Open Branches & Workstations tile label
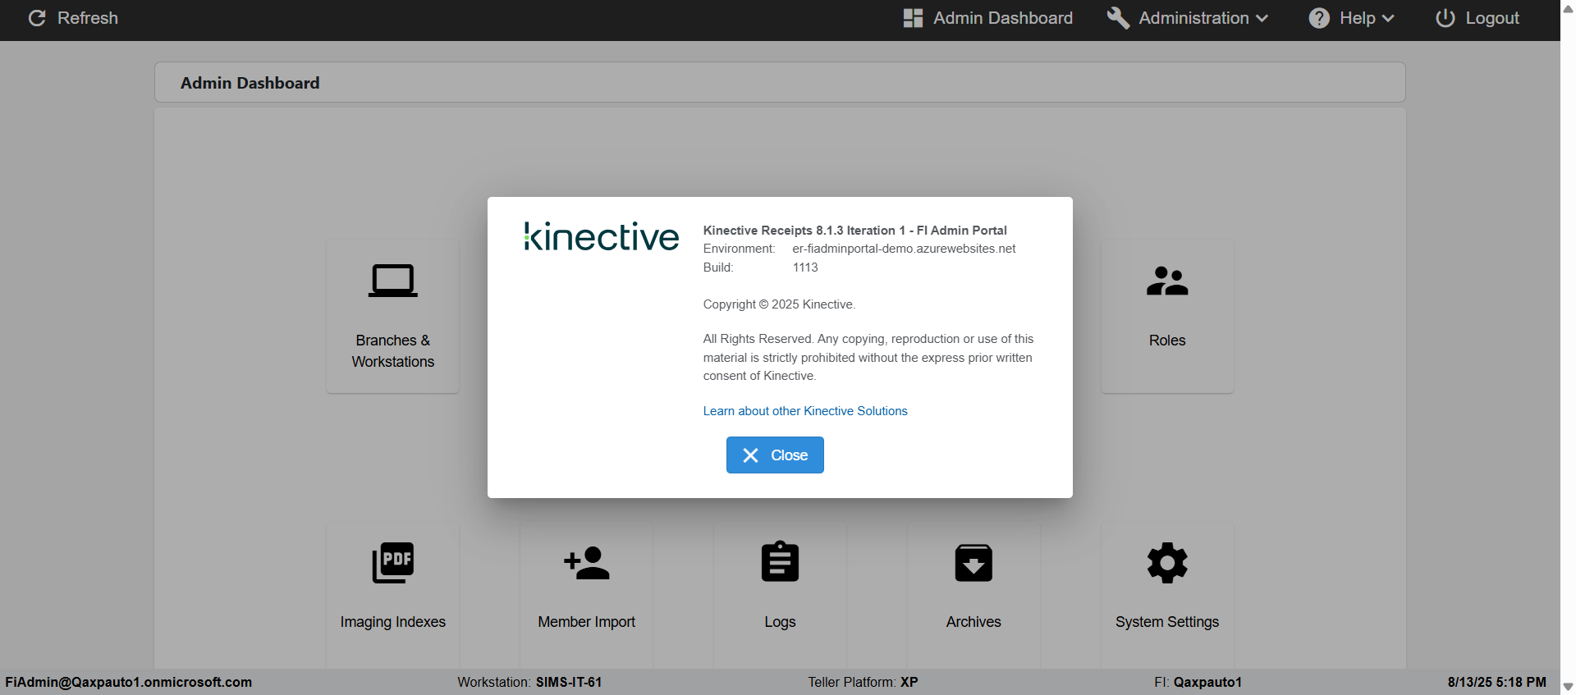1576x695 pixels. 393,351
